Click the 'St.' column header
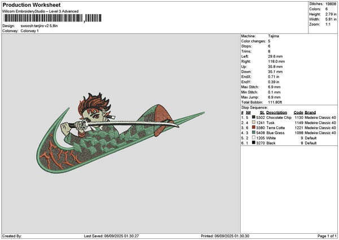This screenshot has height=240, width=339. 262,113
